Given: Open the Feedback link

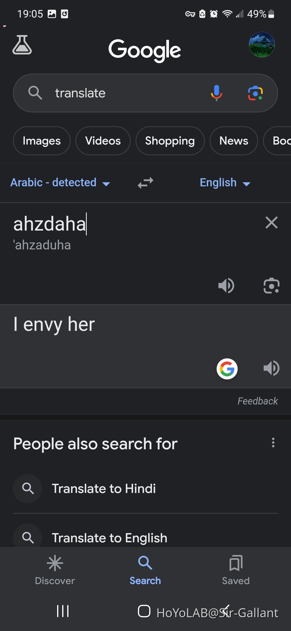Looking at the screenshot, I should 257,401.
